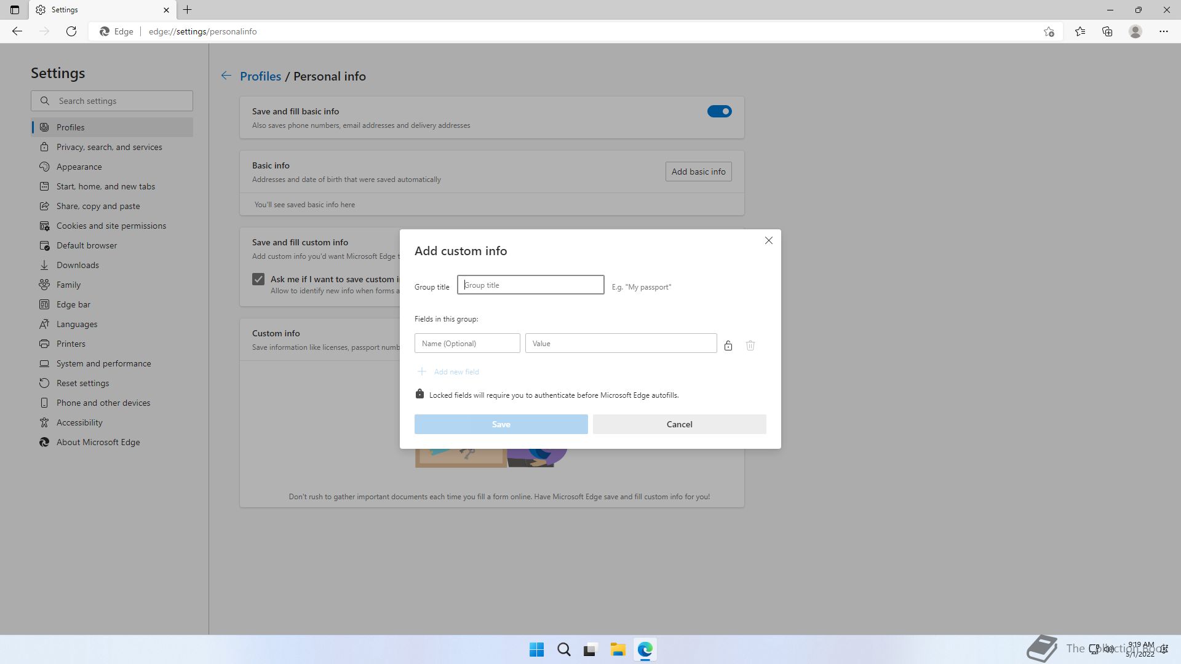
Task: Uncheck Ask me if I want to save custom info
Action: point(258,279)
